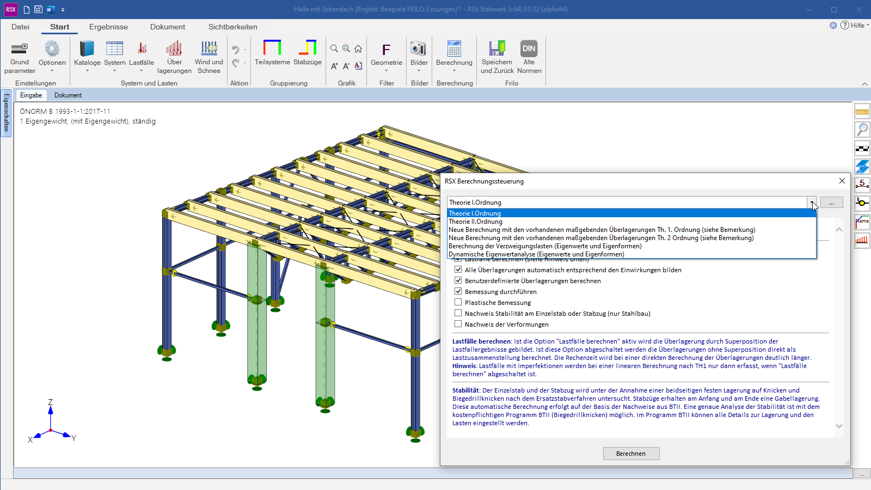Select Theorie I.Ordnung in list
The height and width of the screenshot is (490, 871).
pyautogui.click(x=631, y=213)
